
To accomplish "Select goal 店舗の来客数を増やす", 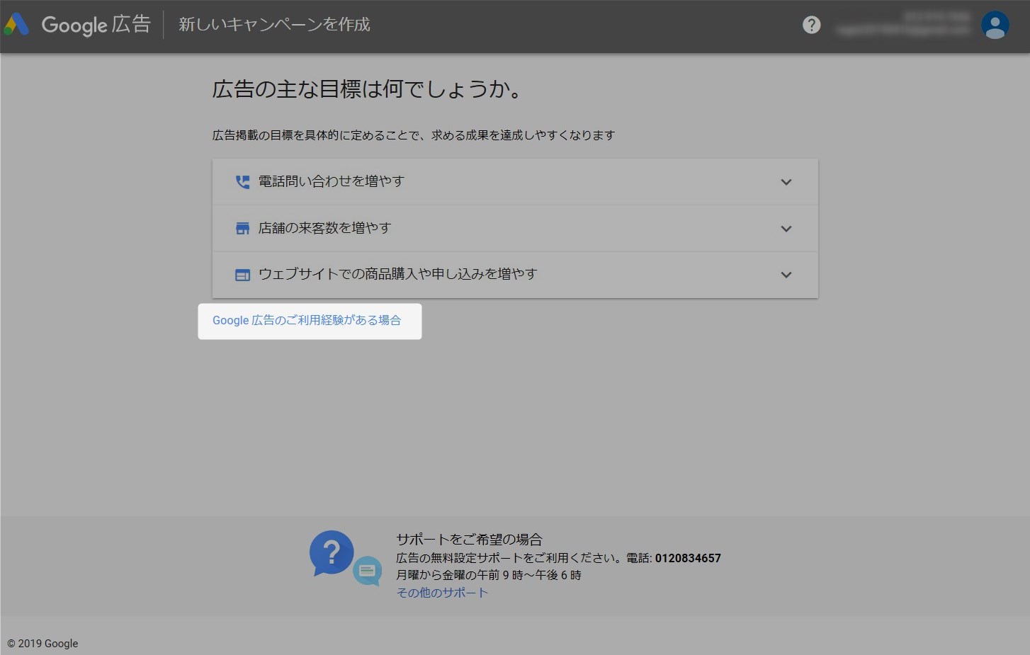I will [x=515, y=229].
